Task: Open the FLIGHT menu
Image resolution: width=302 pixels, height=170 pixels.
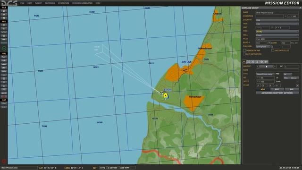Action: point(38,3)
